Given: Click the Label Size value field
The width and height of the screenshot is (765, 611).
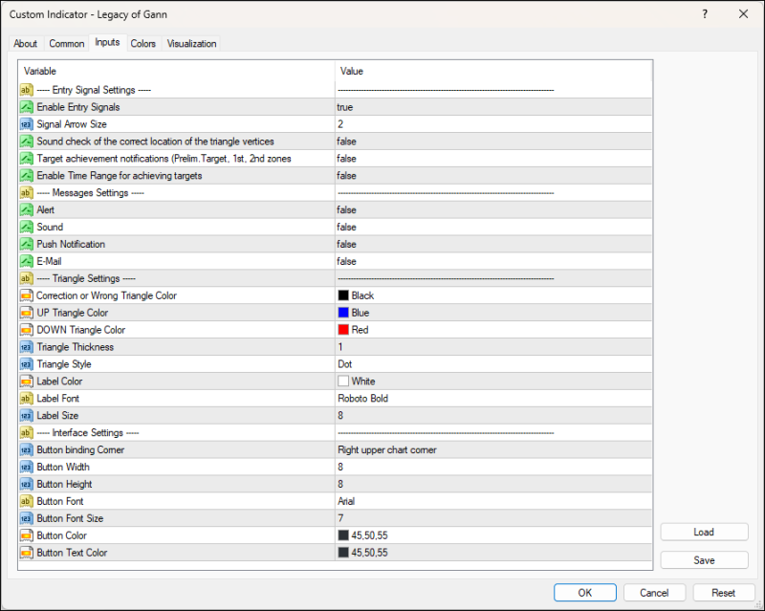Looking at the screenshot, I should [340, 416].
